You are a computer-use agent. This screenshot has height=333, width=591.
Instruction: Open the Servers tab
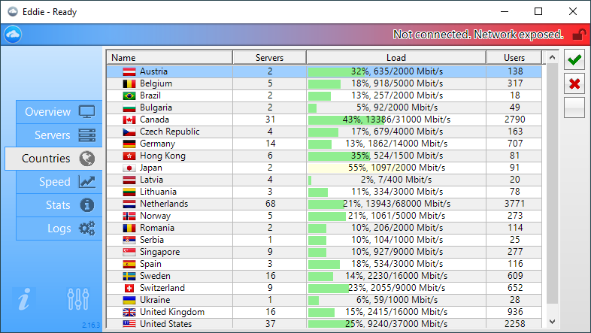coord(59,135)
